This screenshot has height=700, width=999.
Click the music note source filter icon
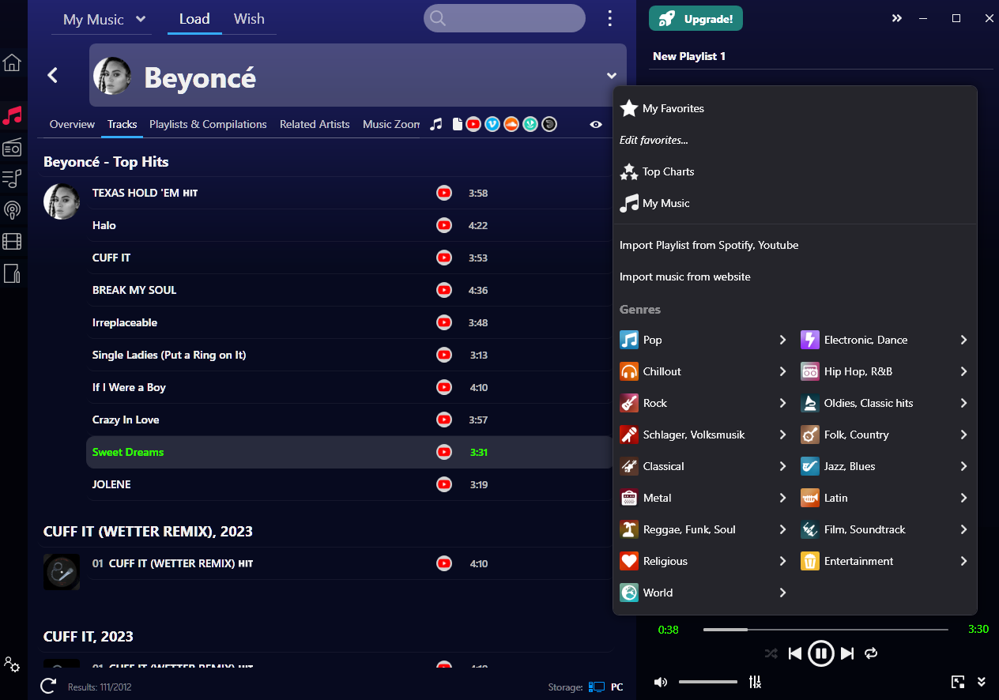pyautogui.click(x=435, y=124)
